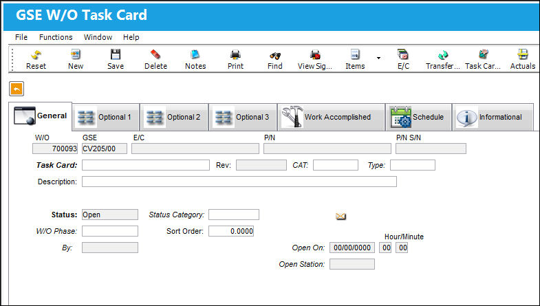Open the Work Accomplished tab

click(x=332, y=117)
